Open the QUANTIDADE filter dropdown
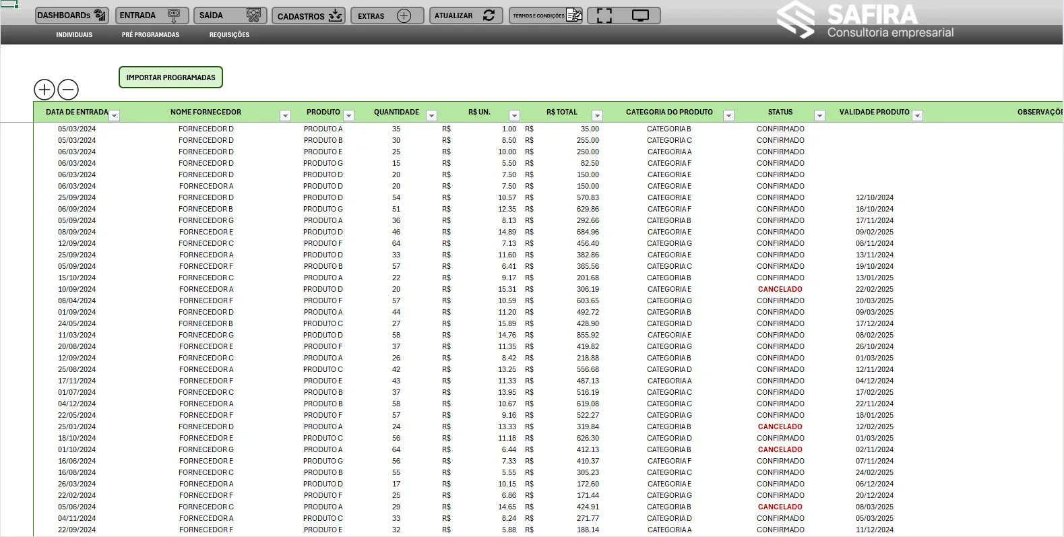Image resolution: width=1064 pixels, height=537 pixels. (432, 116)
